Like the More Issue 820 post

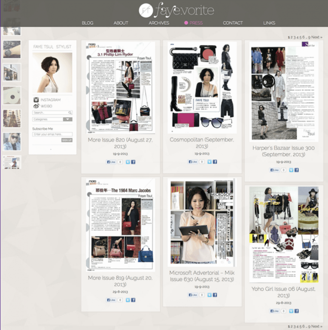click(111, 162)
